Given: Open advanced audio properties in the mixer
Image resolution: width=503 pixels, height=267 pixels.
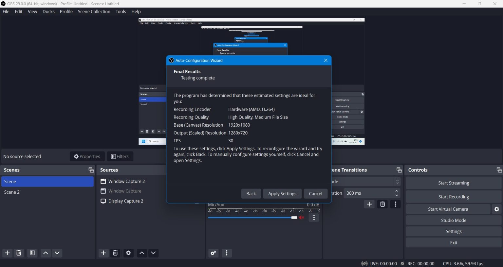Looking at the screenshot, I should [213, 253].
